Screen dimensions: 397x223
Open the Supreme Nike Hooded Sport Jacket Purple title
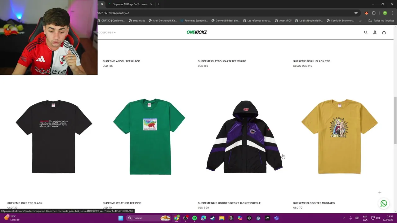pos(229,203)
